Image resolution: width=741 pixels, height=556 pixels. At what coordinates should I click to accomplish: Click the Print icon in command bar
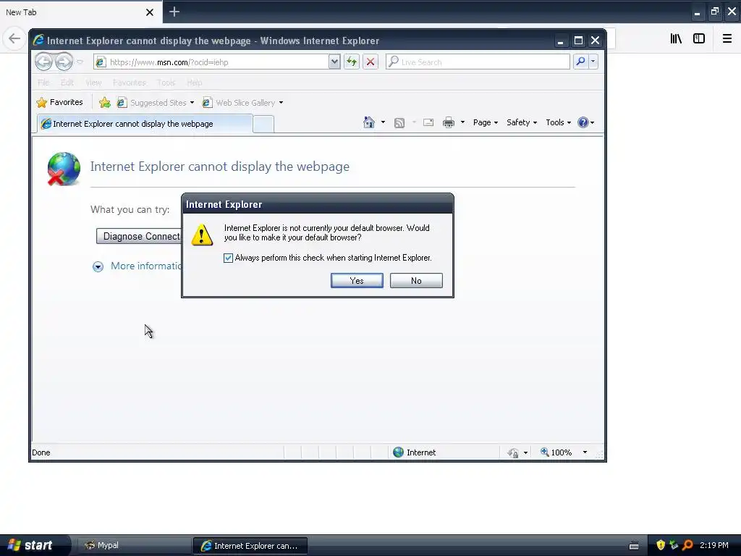point(449,122)
